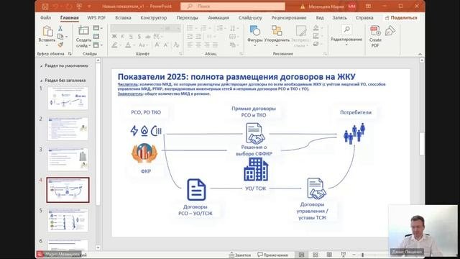Toggle underline Ч formatting

coord(131,37)
